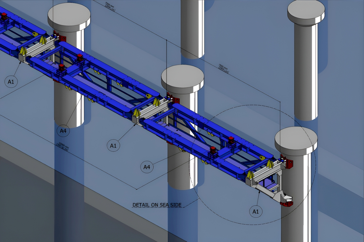The image size is (364, 242).
Task: Click the top cap of the center pile
Action: (182, 76)
